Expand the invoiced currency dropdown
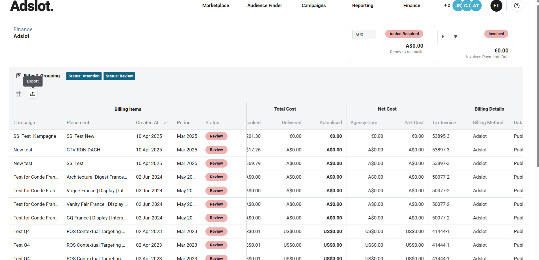The image size is (539, 260). point(449,37)
